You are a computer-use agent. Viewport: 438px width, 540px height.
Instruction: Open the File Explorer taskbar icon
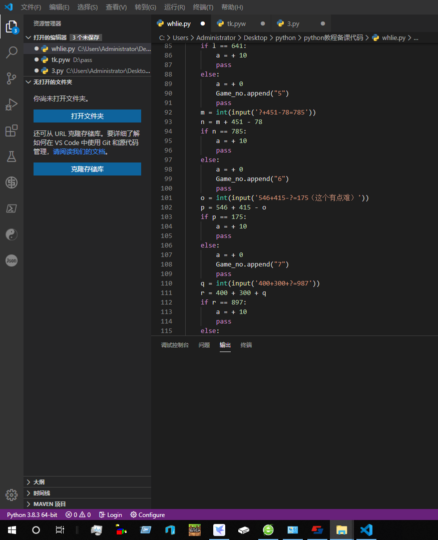(x=341, y=529)
